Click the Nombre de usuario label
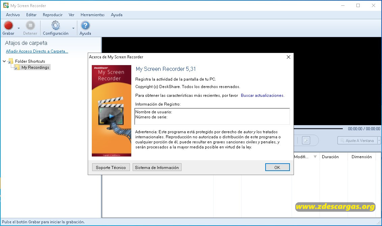The height and width of the screenshot is (226, 382). point(154,112)
